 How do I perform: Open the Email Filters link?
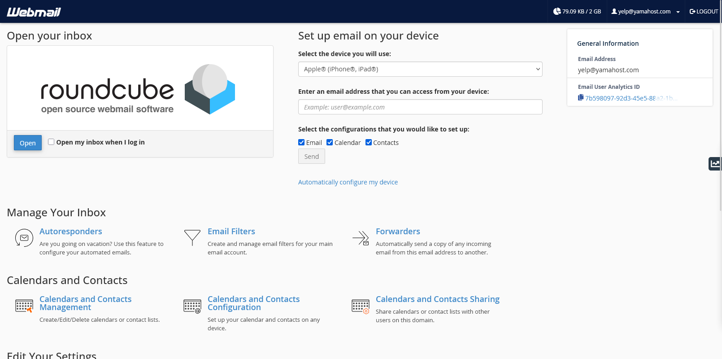231,231
